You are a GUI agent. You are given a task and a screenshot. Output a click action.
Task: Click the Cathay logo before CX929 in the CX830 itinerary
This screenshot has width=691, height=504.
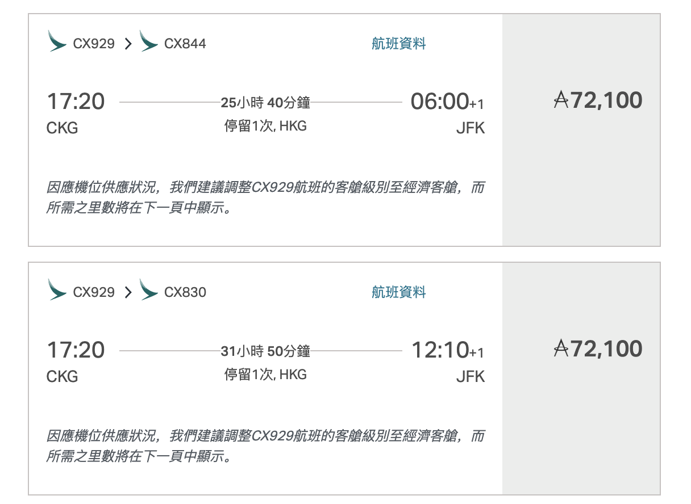pos(58,290)
